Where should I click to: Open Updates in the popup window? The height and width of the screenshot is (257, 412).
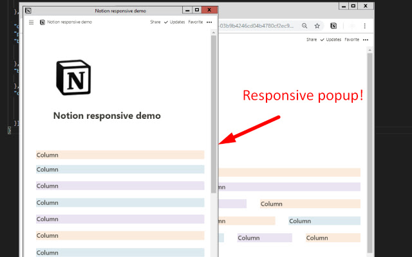(x=174, y=22)
